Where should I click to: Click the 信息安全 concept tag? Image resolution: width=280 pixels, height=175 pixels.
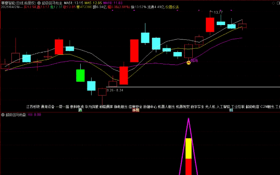coord(136,107)
